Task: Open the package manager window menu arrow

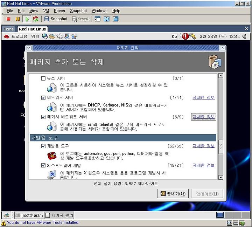Action: (x=29, y=48)
